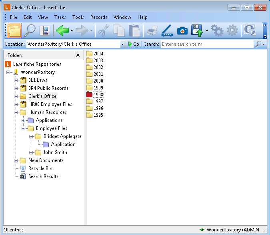The width and height of the screenshot is (270, 235).
Task: Open the Snapshot camera tool
Action: [182, 31]
